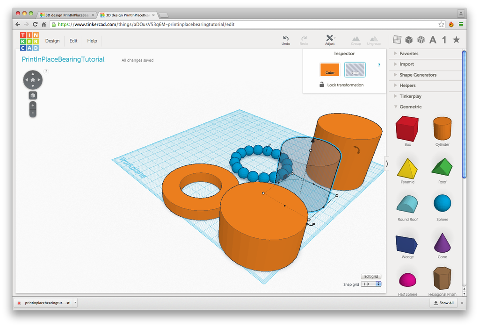Add a Pyramid shape
The image size is (479, 327).
tap(407, 171)
